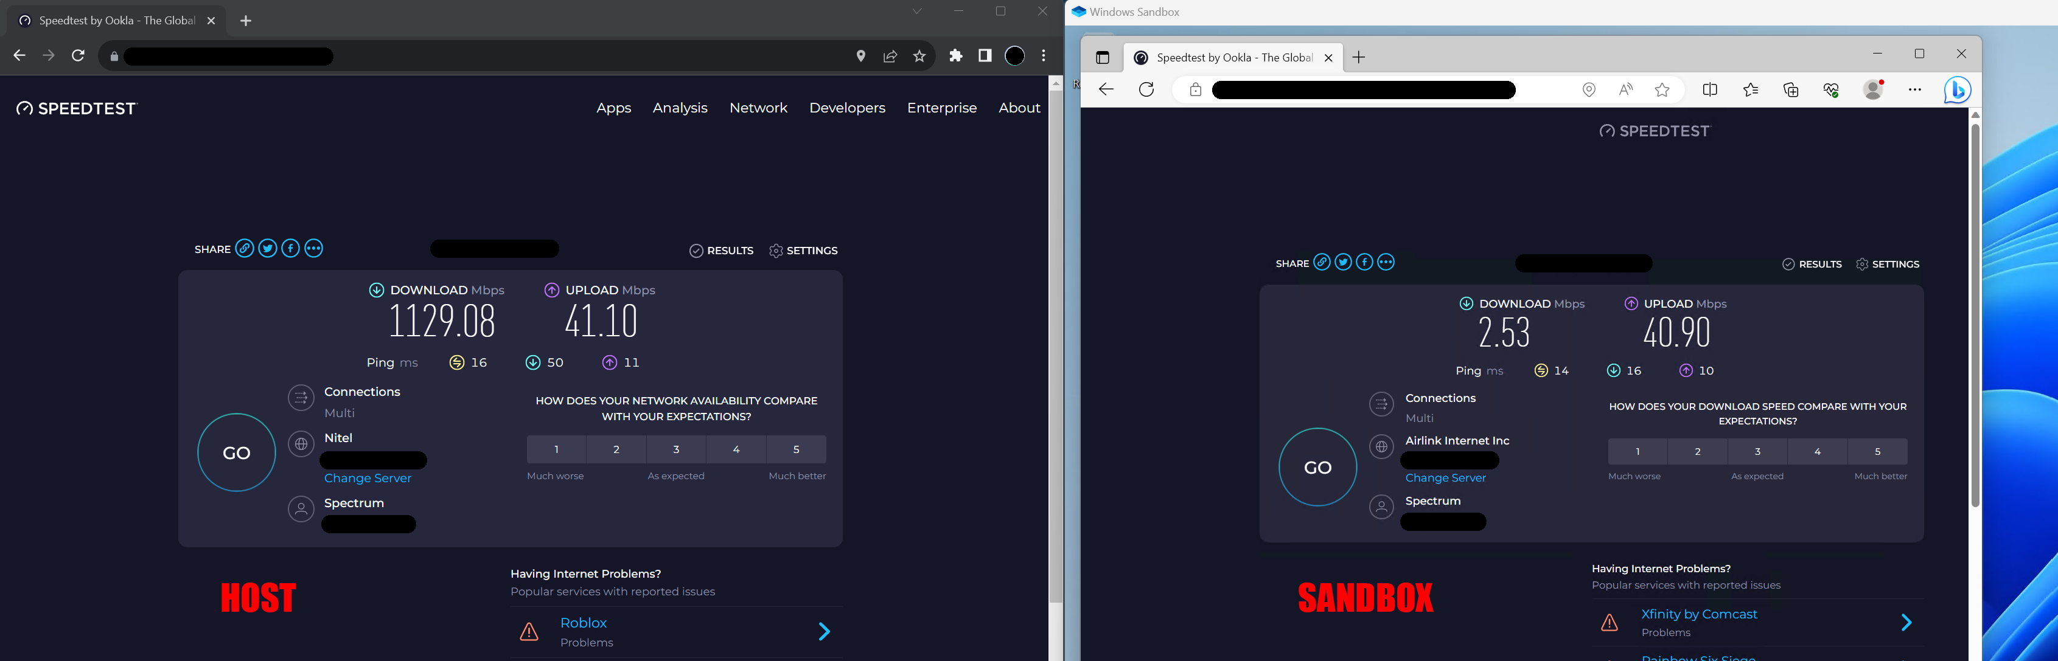Rate 4 on Sandbox download speed survey

pos(1818,451)
